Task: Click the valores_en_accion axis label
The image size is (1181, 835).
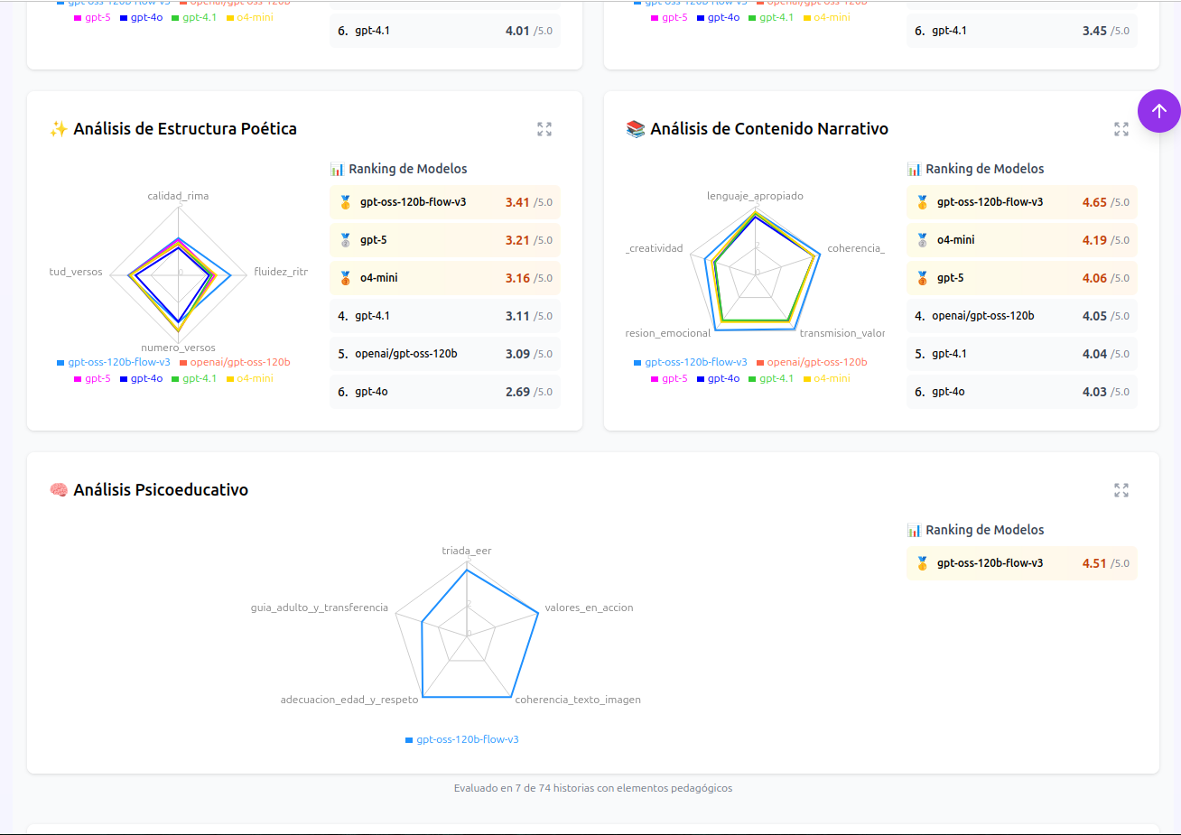Action: point(589,608)
